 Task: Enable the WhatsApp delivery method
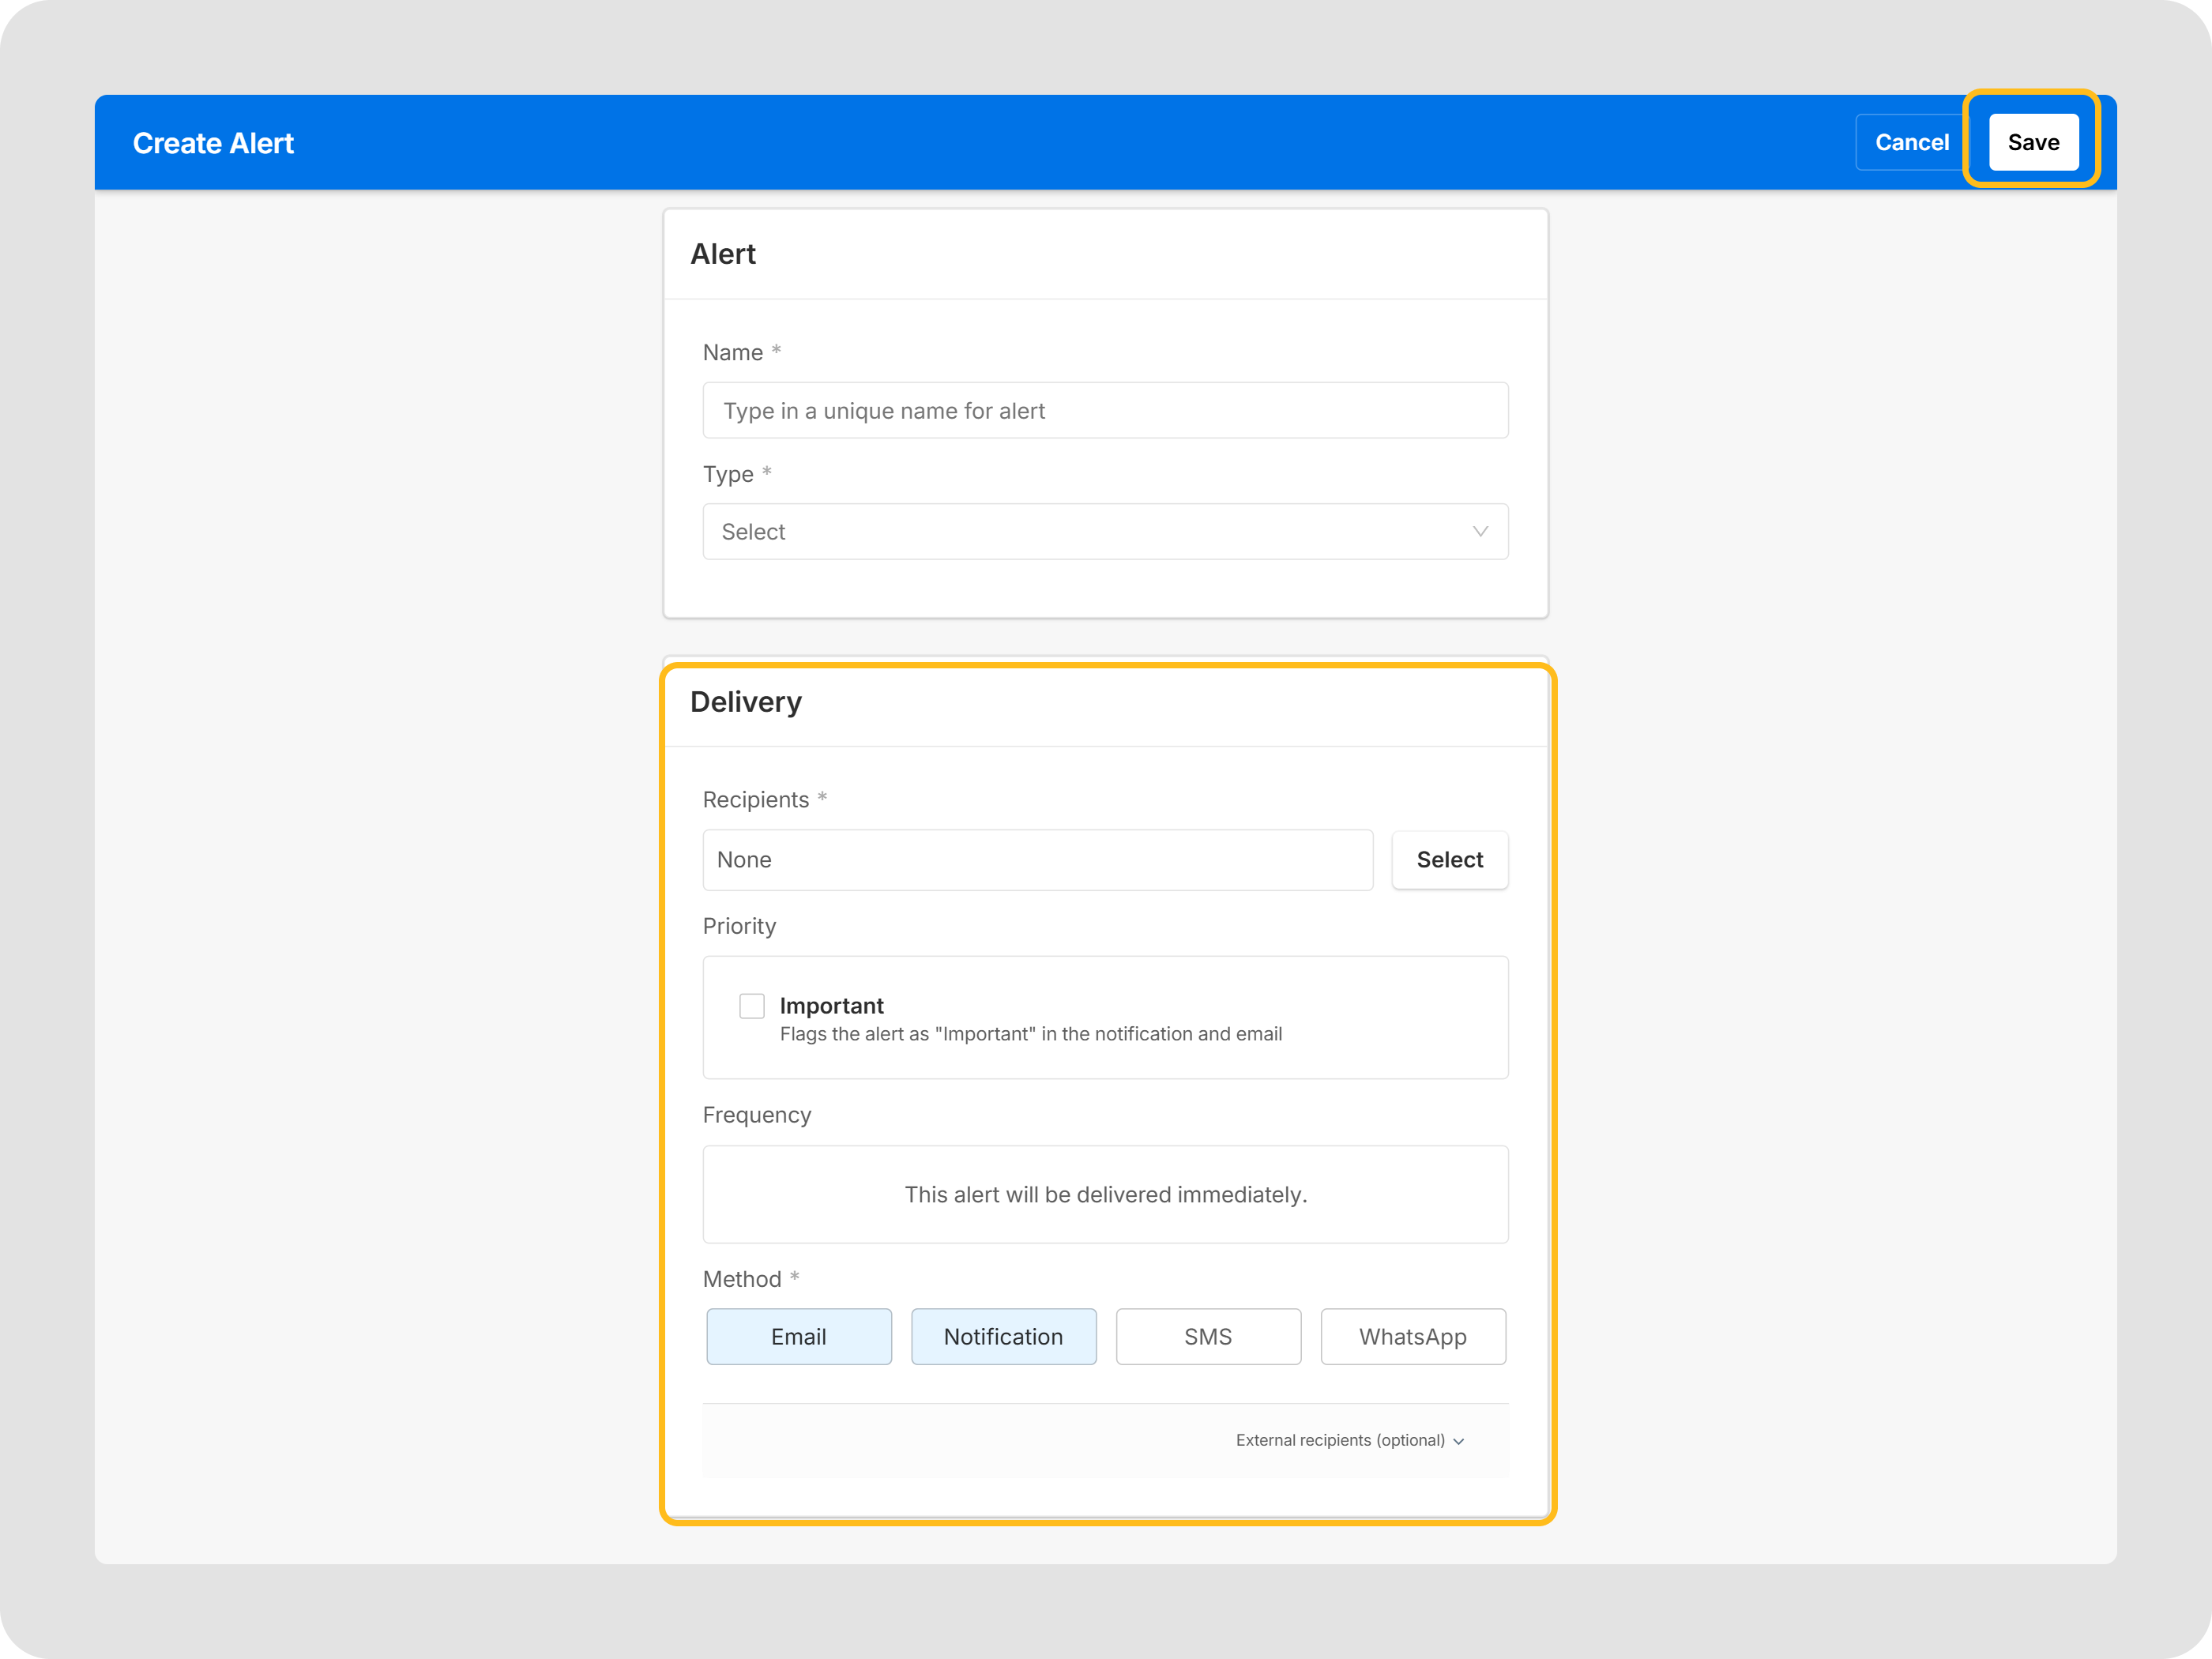(1412, 1336)
